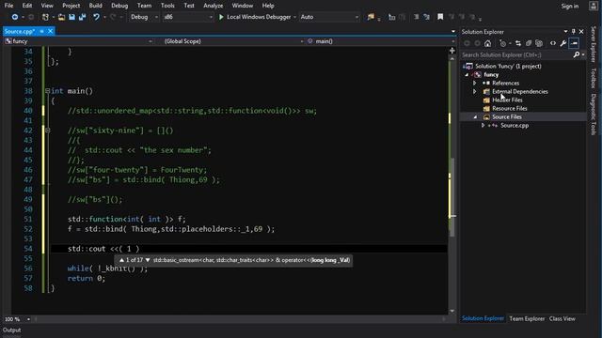The width and height of the screenshot is (602, 338).
Task: Start Local Windows Debugger with green play
Action: point(221,17)
